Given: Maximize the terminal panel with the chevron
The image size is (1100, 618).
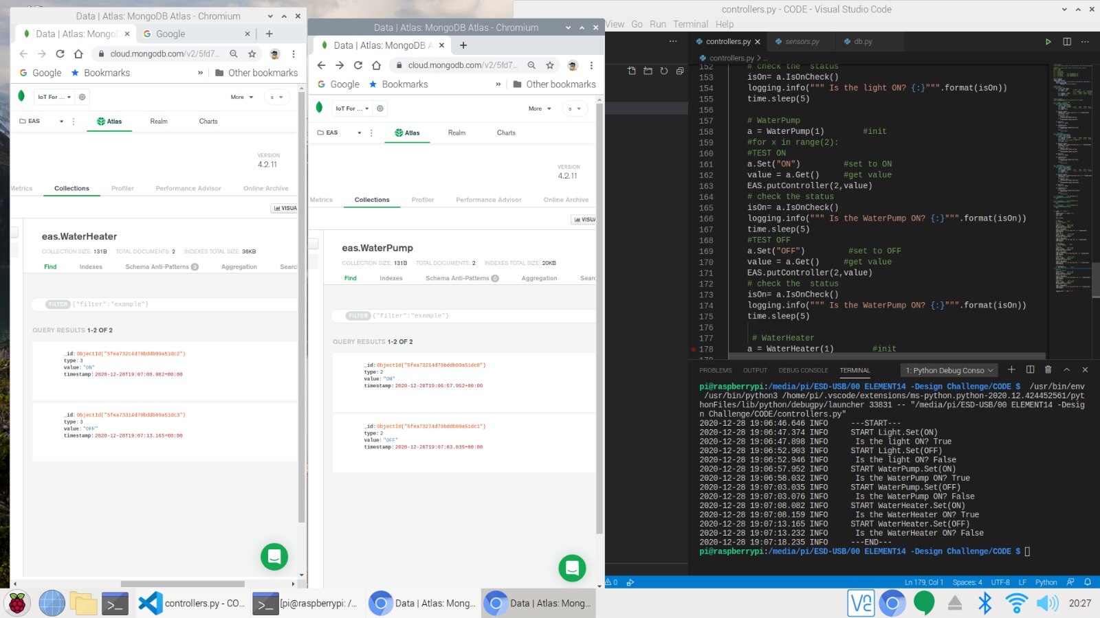Looking at the screenshot, I should (x=1067, y=370).
